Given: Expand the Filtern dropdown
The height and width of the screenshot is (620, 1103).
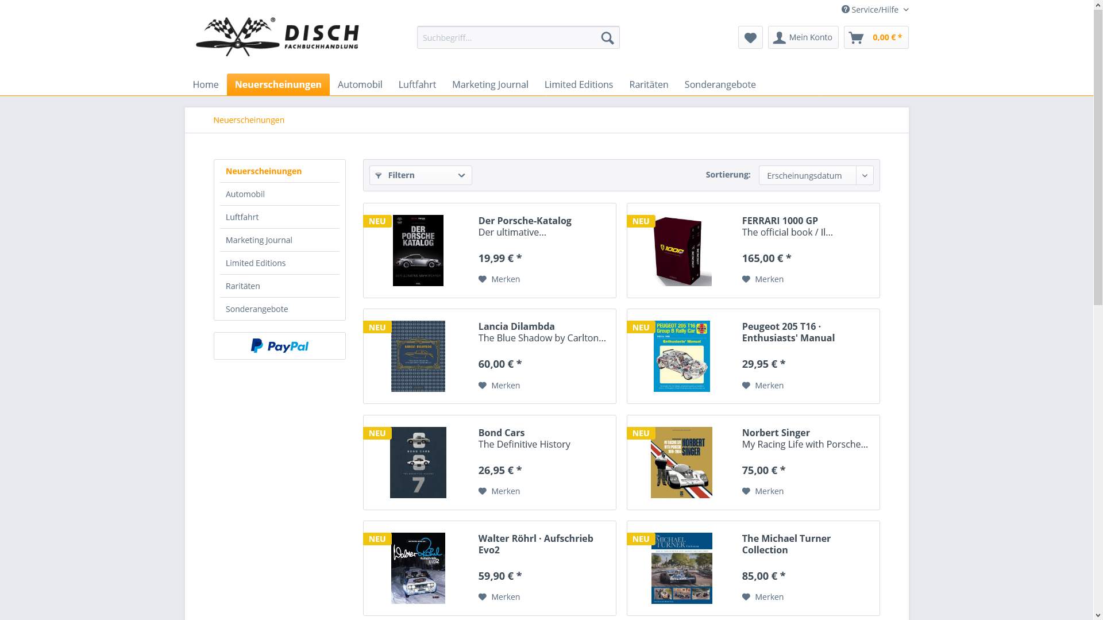Looking at the screenshot, I should (421, 175).
